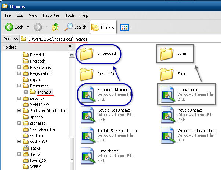Close the Folders pane
Image resolution: width=221 pixels, height=170 pixels.
(x=70, y=46)
